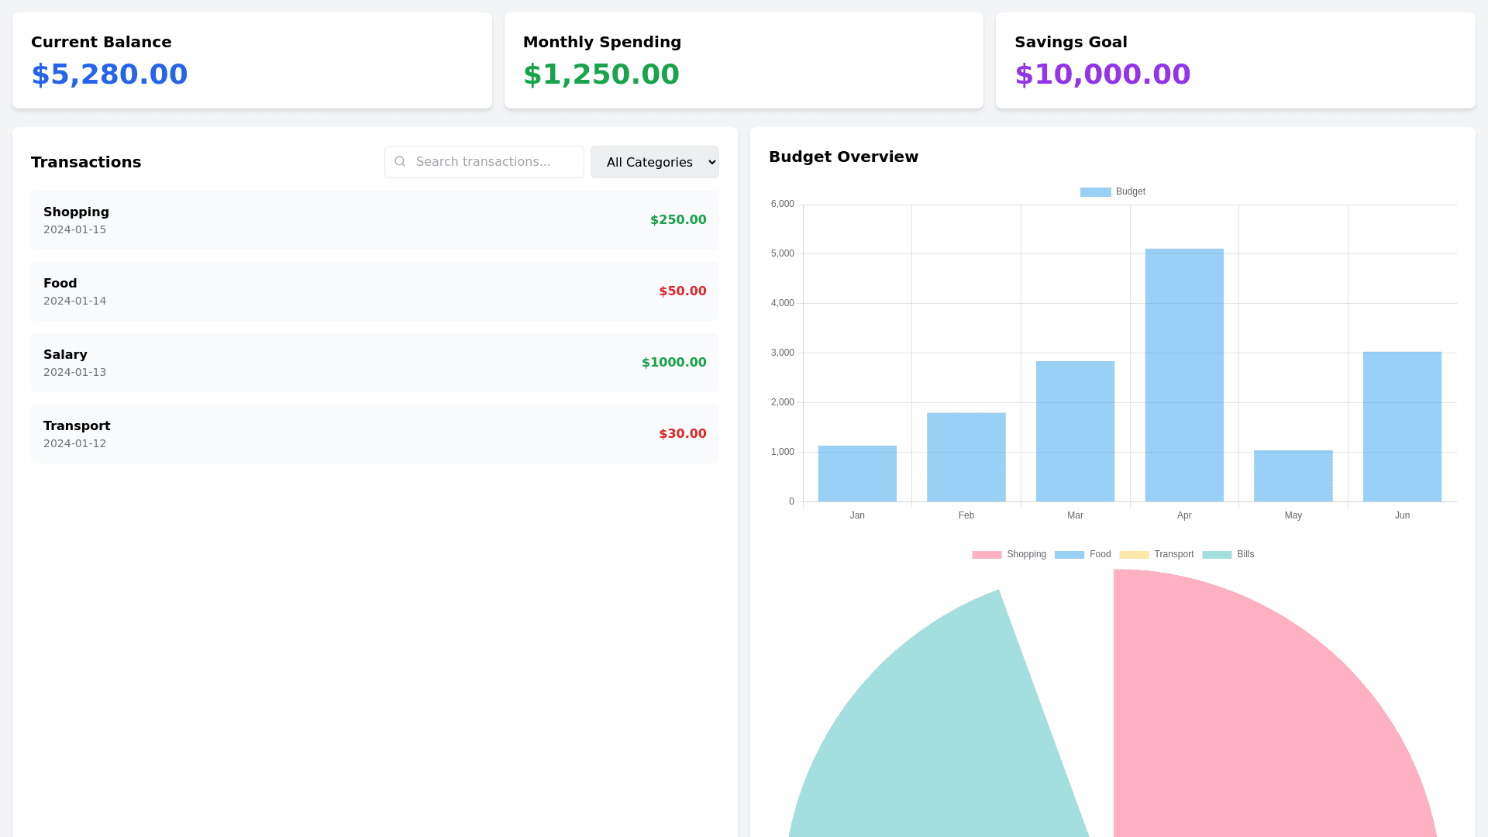Click the Savings Goal card
The image size is (1488, 837).
1235,60
